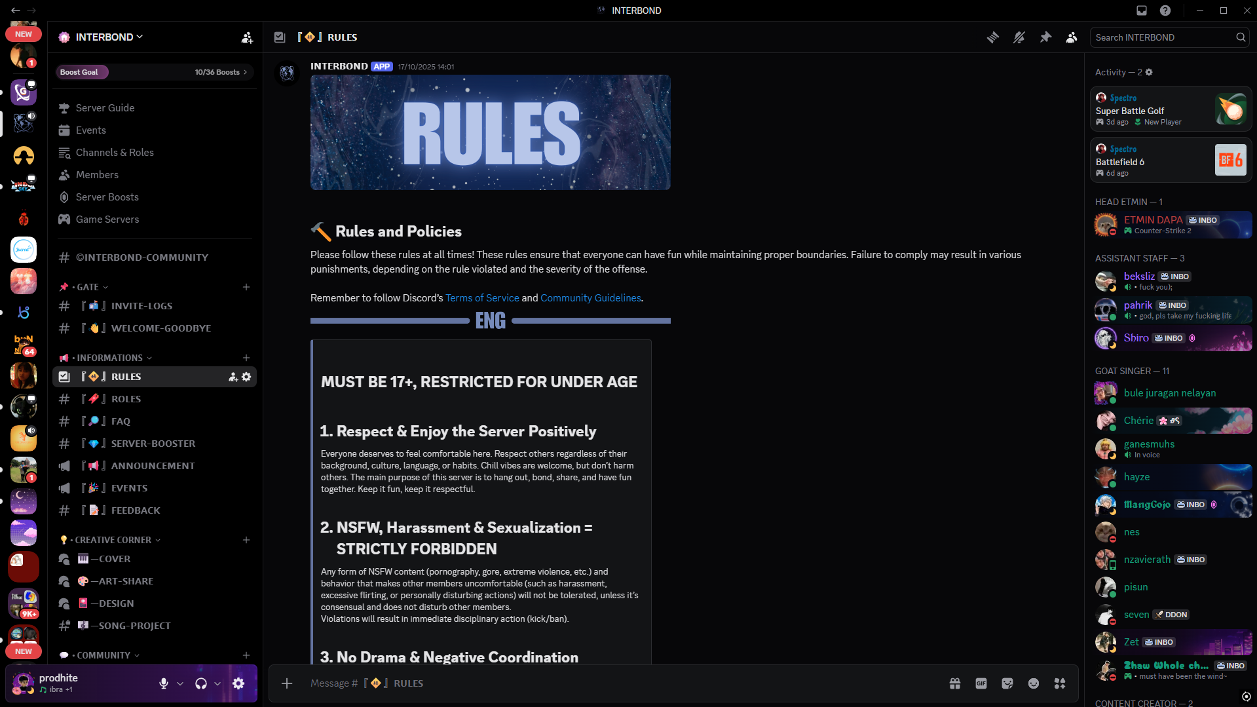Open Discord's Terms of Service link
Viewport: 1257px width, 707px height.
coord(482,298)
